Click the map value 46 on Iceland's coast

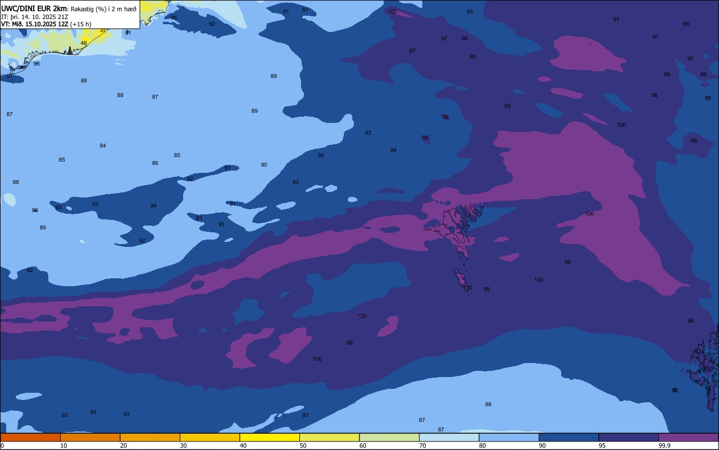pos(84,43)
